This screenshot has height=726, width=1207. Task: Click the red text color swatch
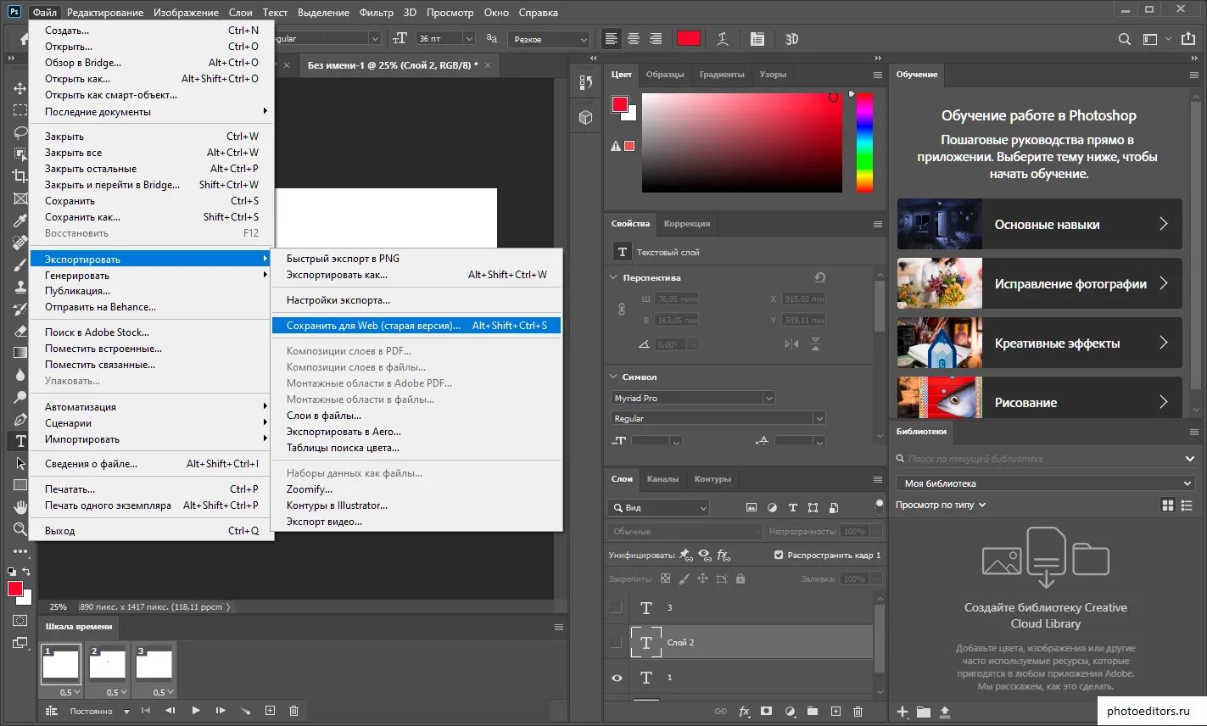tap(689, 39)
